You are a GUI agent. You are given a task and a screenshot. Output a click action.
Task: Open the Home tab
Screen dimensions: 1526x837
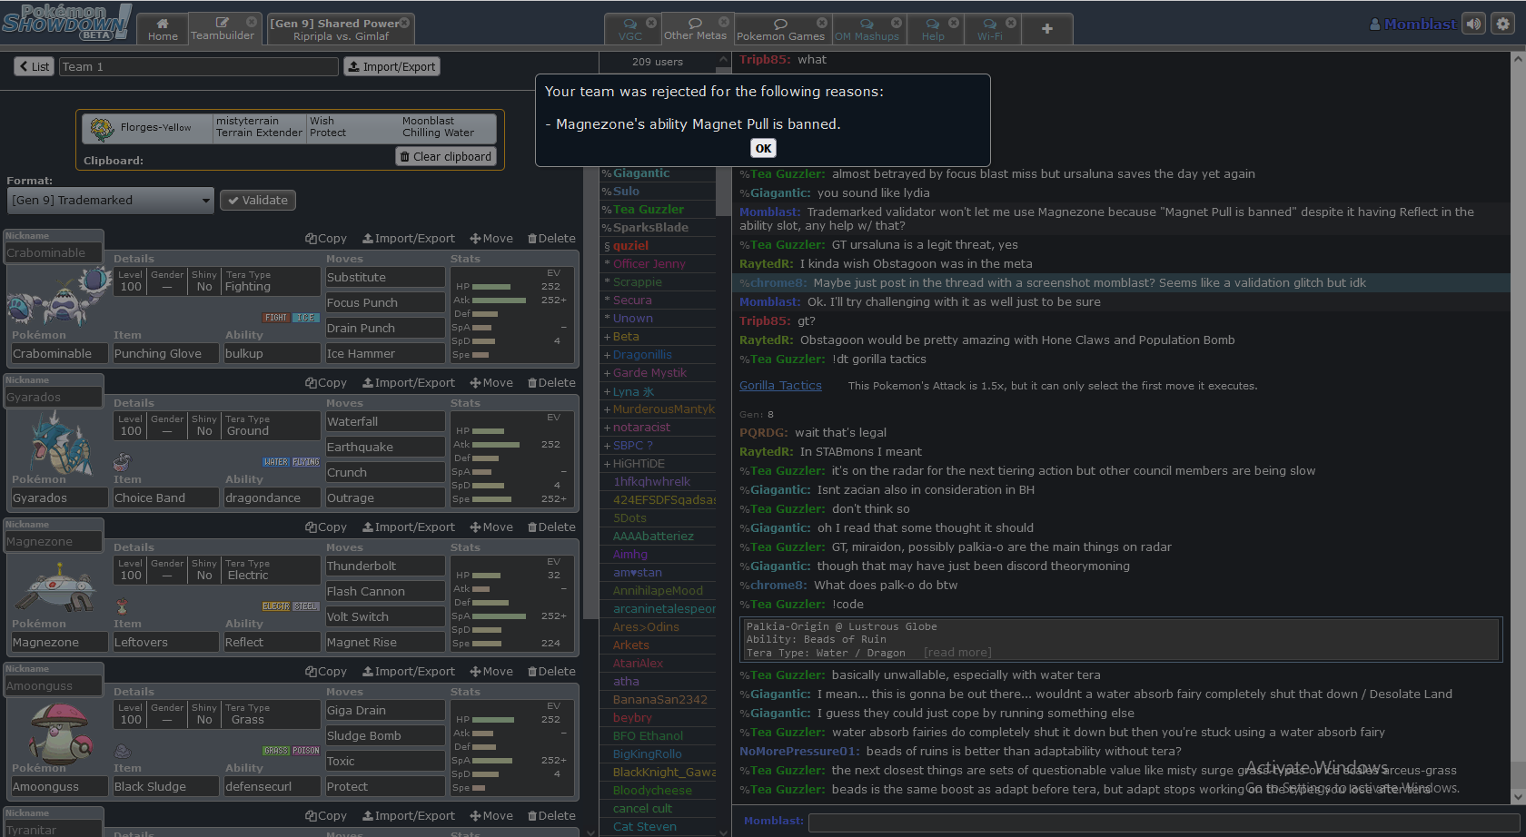163,29
